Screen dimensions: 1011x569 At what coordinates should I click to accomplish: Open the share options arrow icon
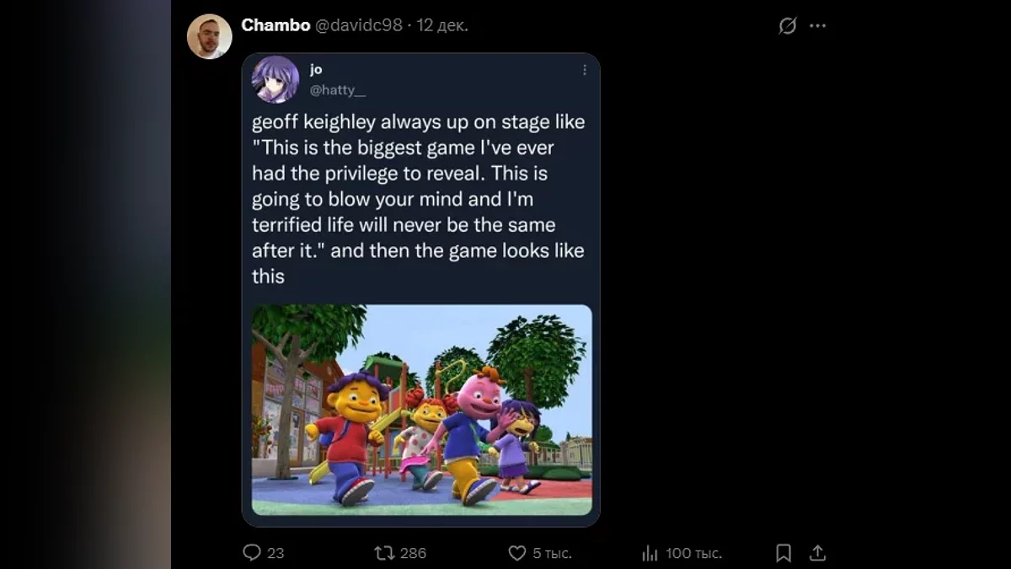(x=816, y=553)
